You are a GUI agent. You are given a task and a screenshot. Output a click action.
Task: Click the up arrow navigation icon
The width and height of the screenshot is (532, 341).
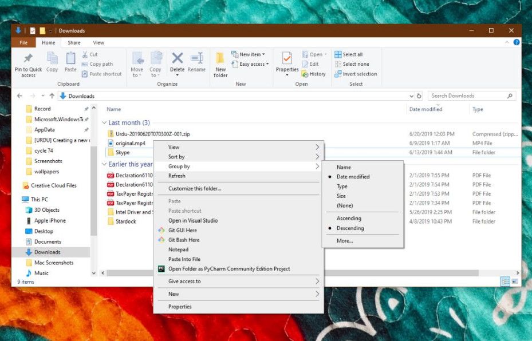point(52,96)
